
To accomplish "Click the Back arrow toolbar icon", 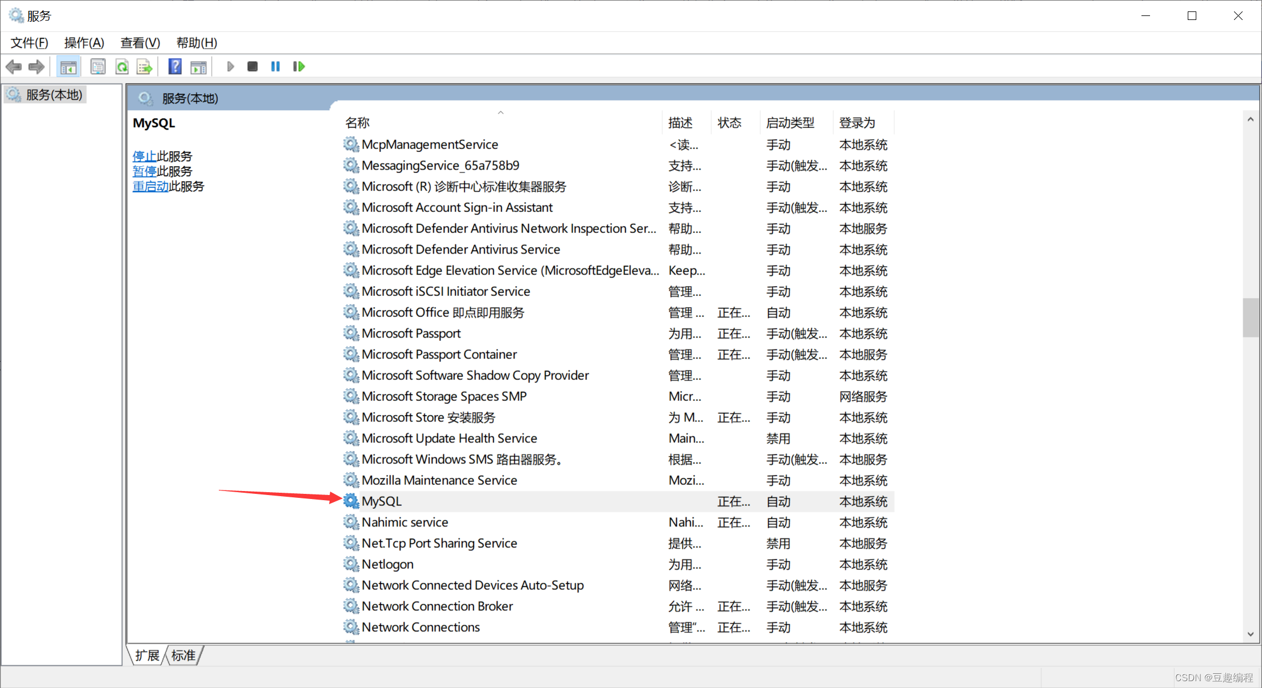I will 14,67.
